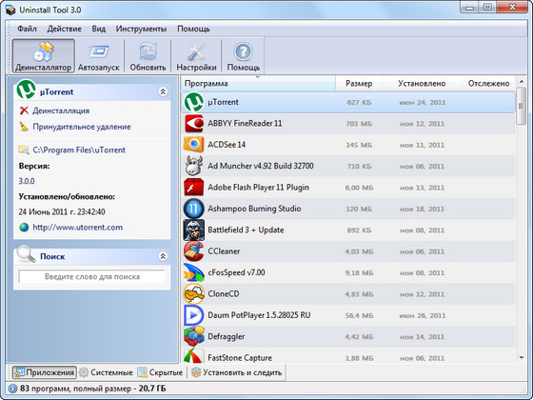
Task: Open Настройки from the toolbar
Action: click(196, 56)
